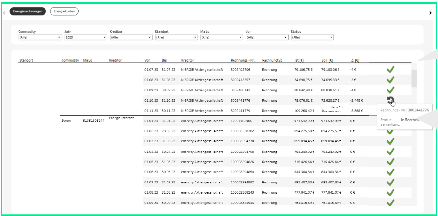Open the Commodity filter dropdown
The width and height of the screenshot is (438, 216).
click(x=40, y=37)
